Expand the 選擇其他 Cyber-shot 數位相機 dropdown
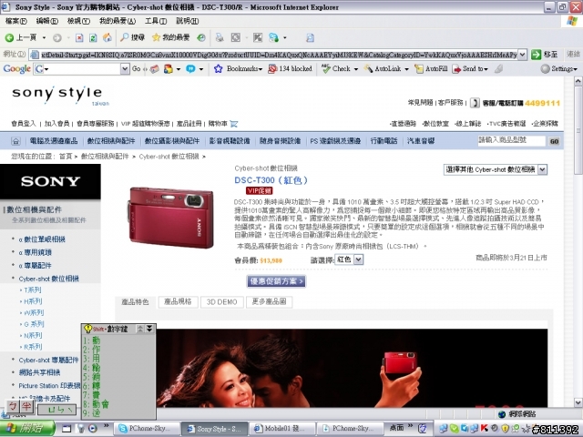The image size is (583, 437). pos(543,169)
